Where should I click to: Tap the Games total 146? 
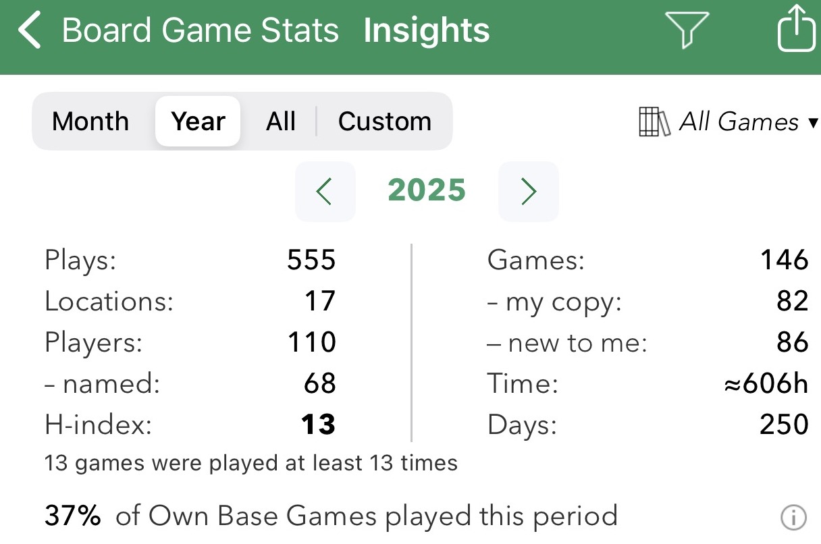[x=784, y=261]
